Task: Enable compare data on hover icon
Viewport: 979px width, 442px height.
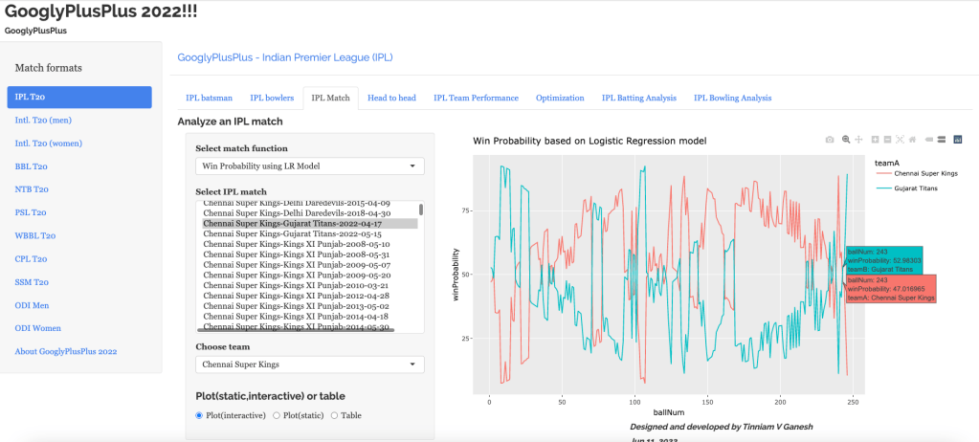Action: 942,140
